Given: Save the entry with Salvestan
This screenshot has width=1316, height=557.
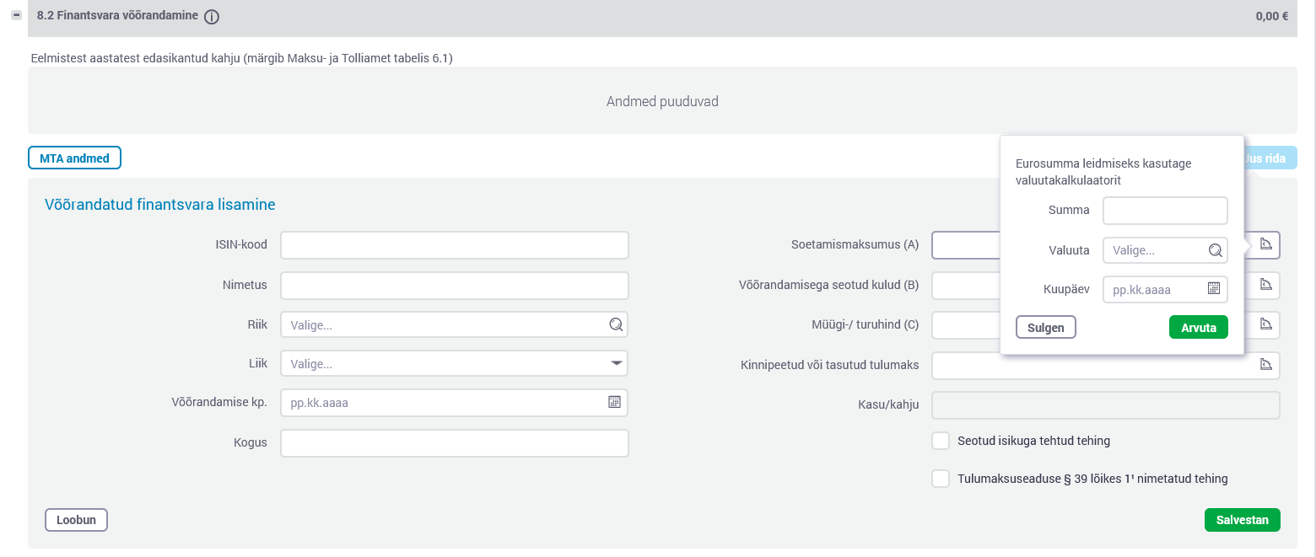Looking at the screenshot, I should pyautogui.click(x=1242, y=520).
